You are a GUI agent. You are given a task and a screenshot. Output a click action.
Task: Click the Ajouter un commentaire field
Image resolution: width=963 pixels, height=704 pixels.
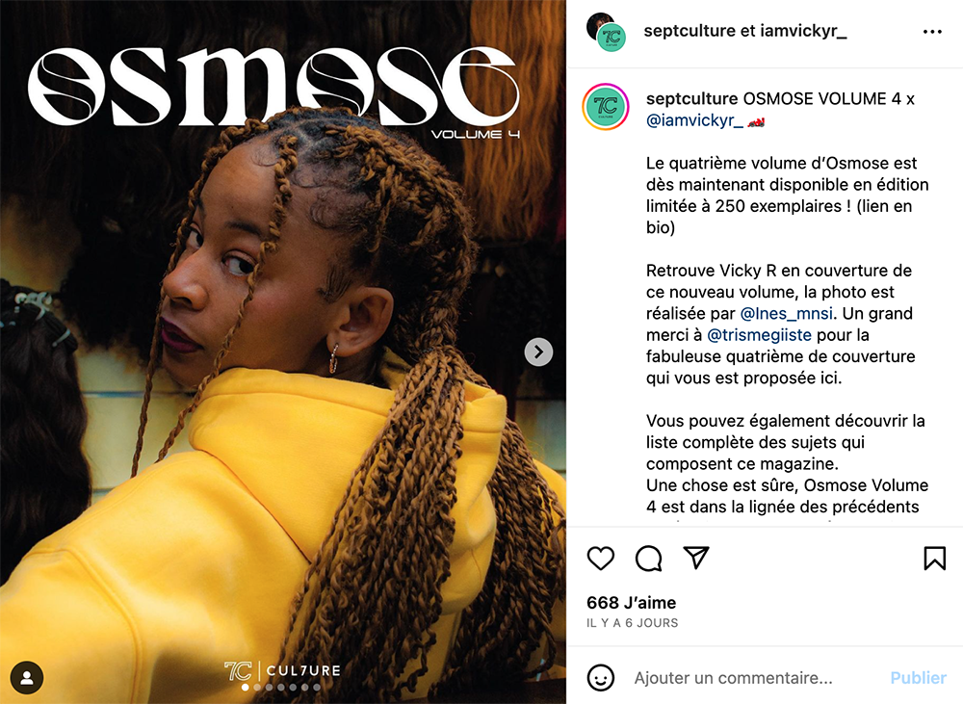click(x=733, y=678)
